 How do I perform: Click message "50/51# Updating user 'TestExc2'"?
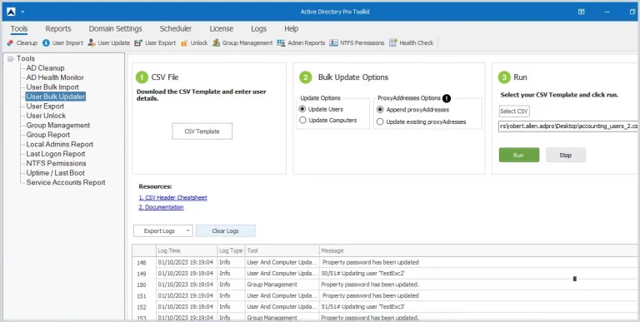click(x=362, y=274)
